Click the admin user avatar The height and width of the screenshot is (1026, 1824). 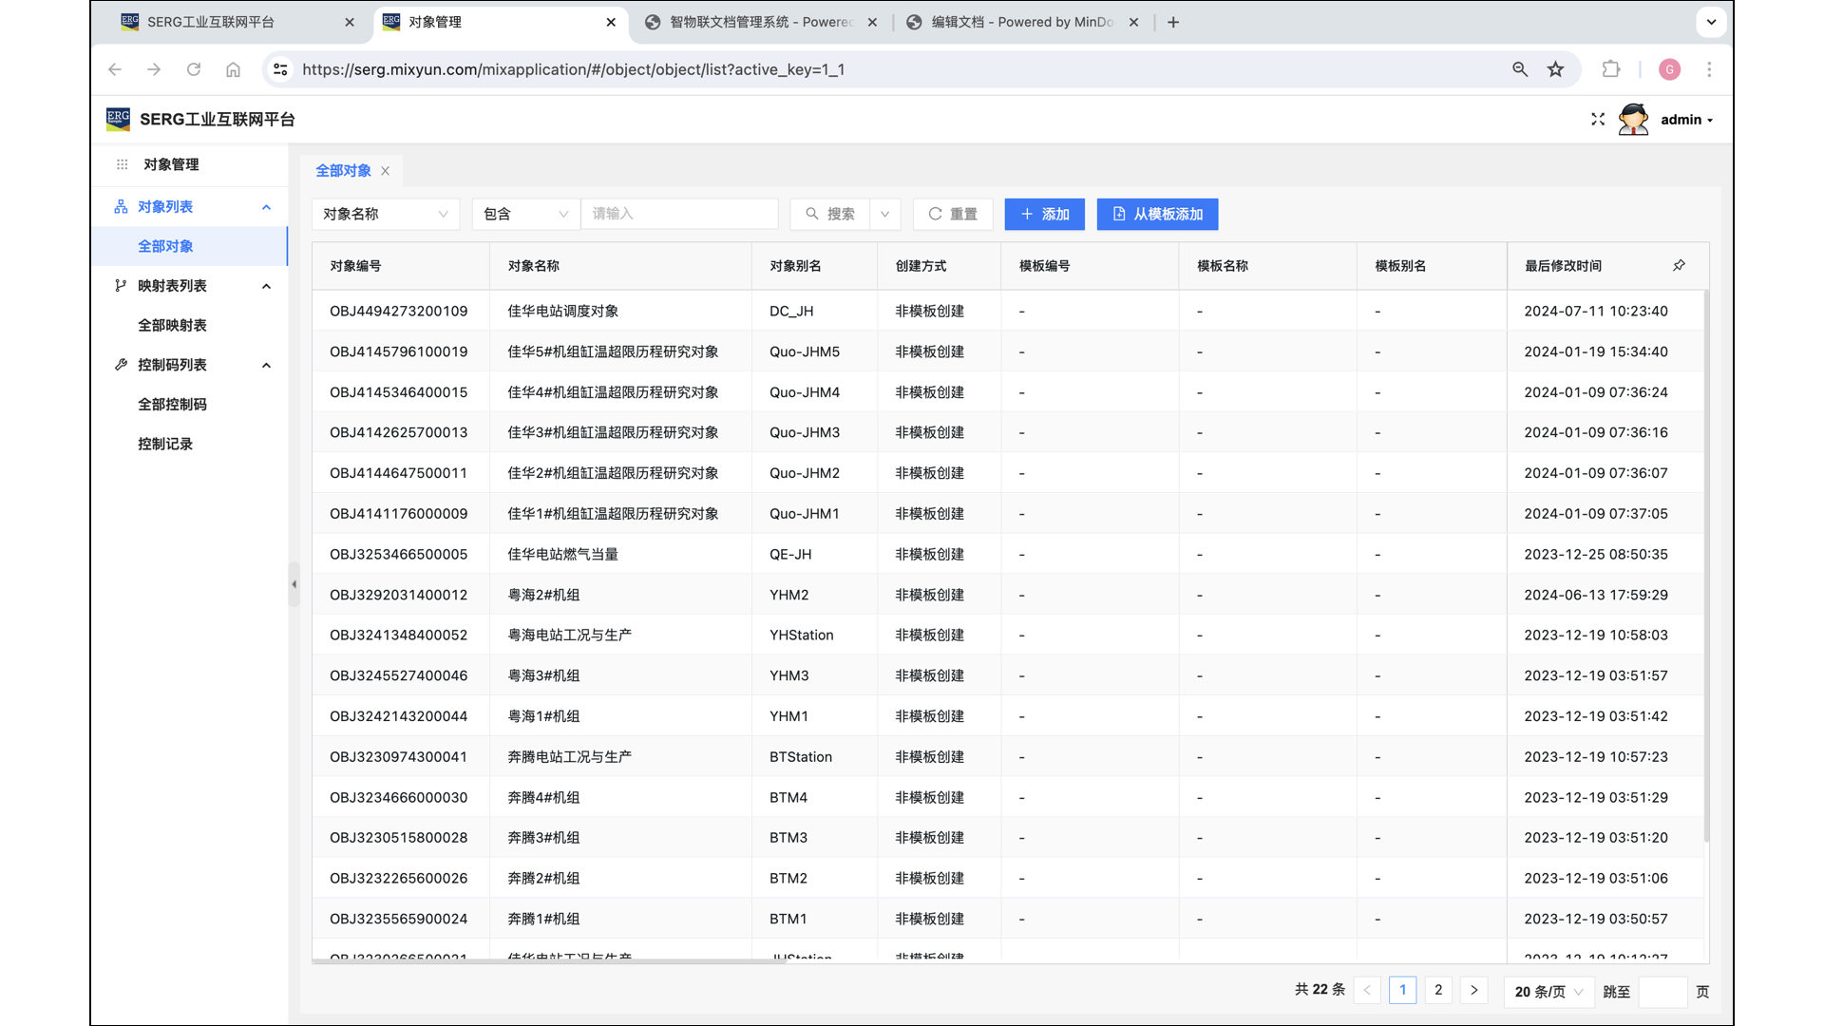tap(1633, 120)
